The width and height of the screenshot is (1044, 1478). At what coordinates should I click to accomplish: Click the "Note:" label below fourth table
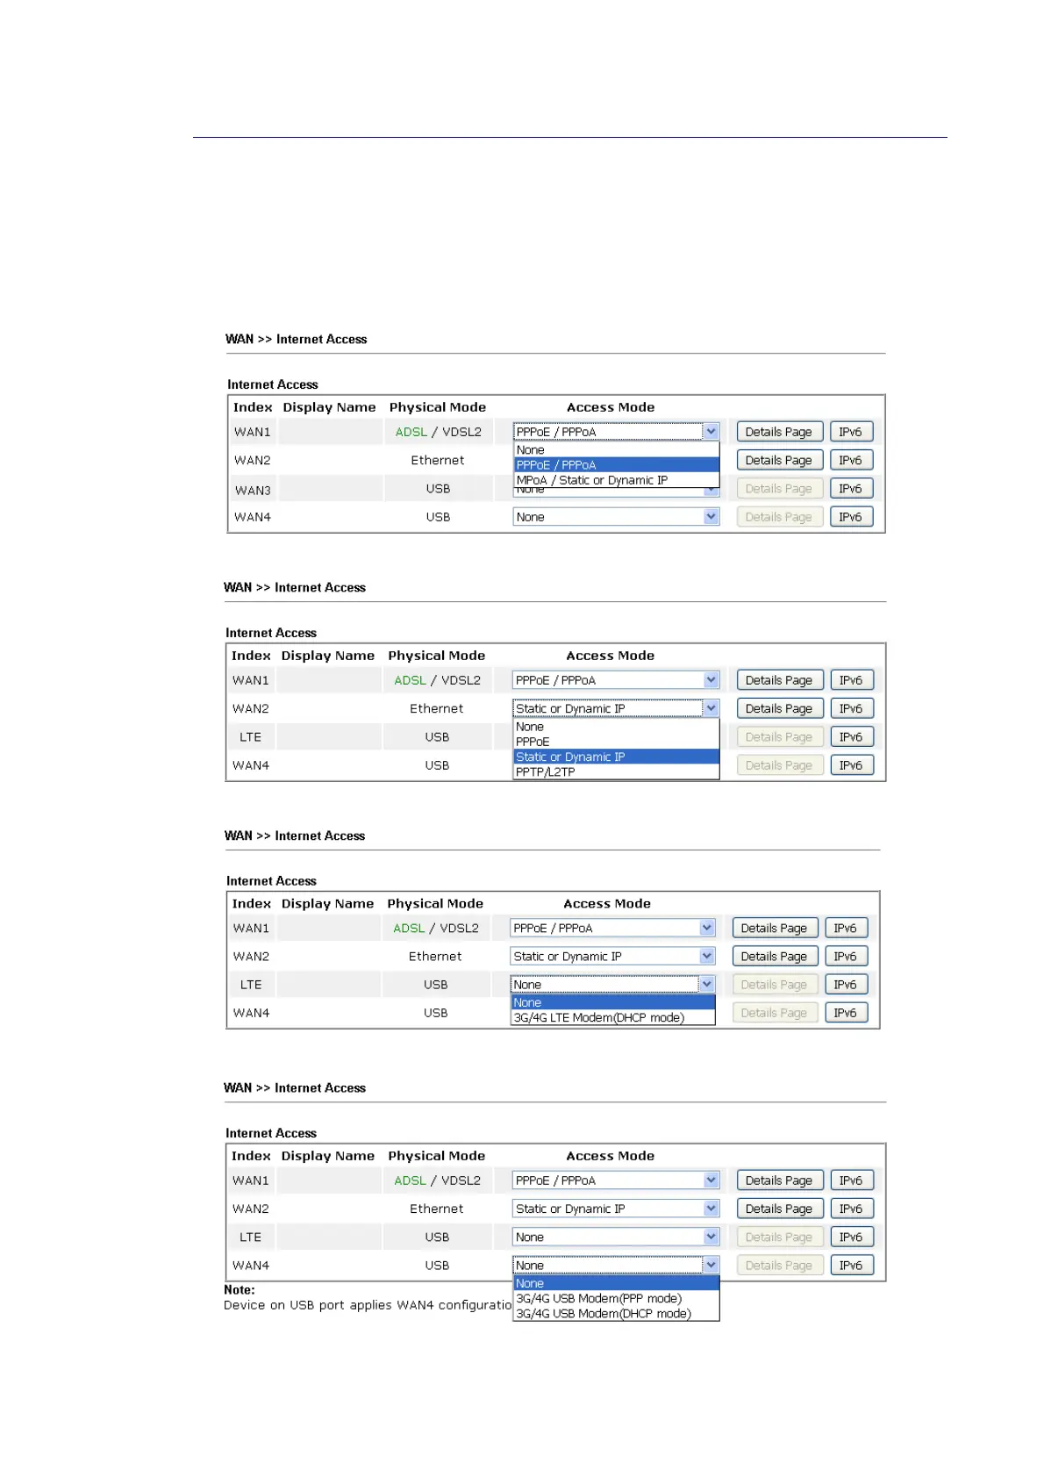coord(240,1289)
